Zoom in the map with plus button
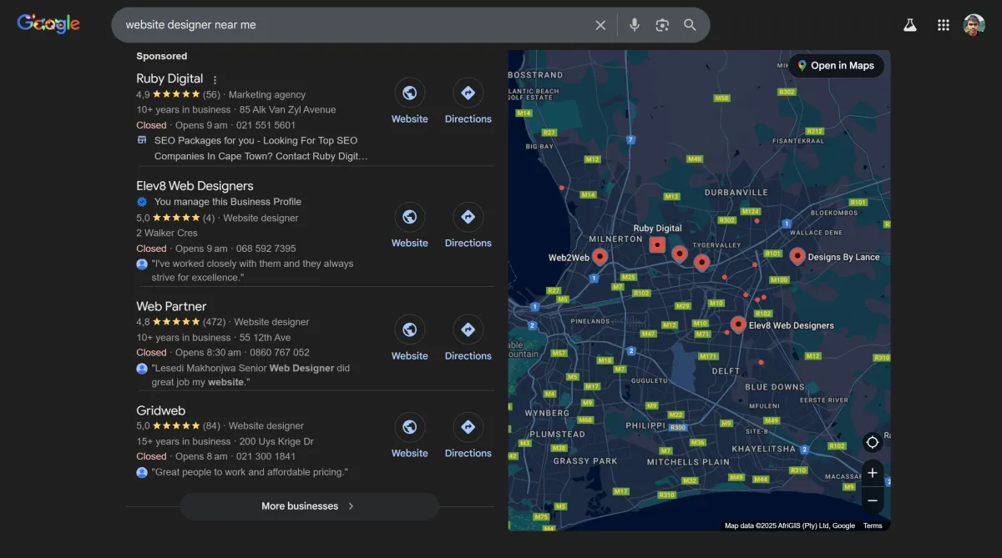 click(x=873, y=473)
